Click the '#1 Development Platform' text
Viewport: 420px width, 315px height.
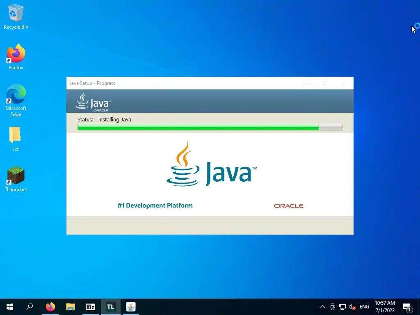(x=155, y=205)
